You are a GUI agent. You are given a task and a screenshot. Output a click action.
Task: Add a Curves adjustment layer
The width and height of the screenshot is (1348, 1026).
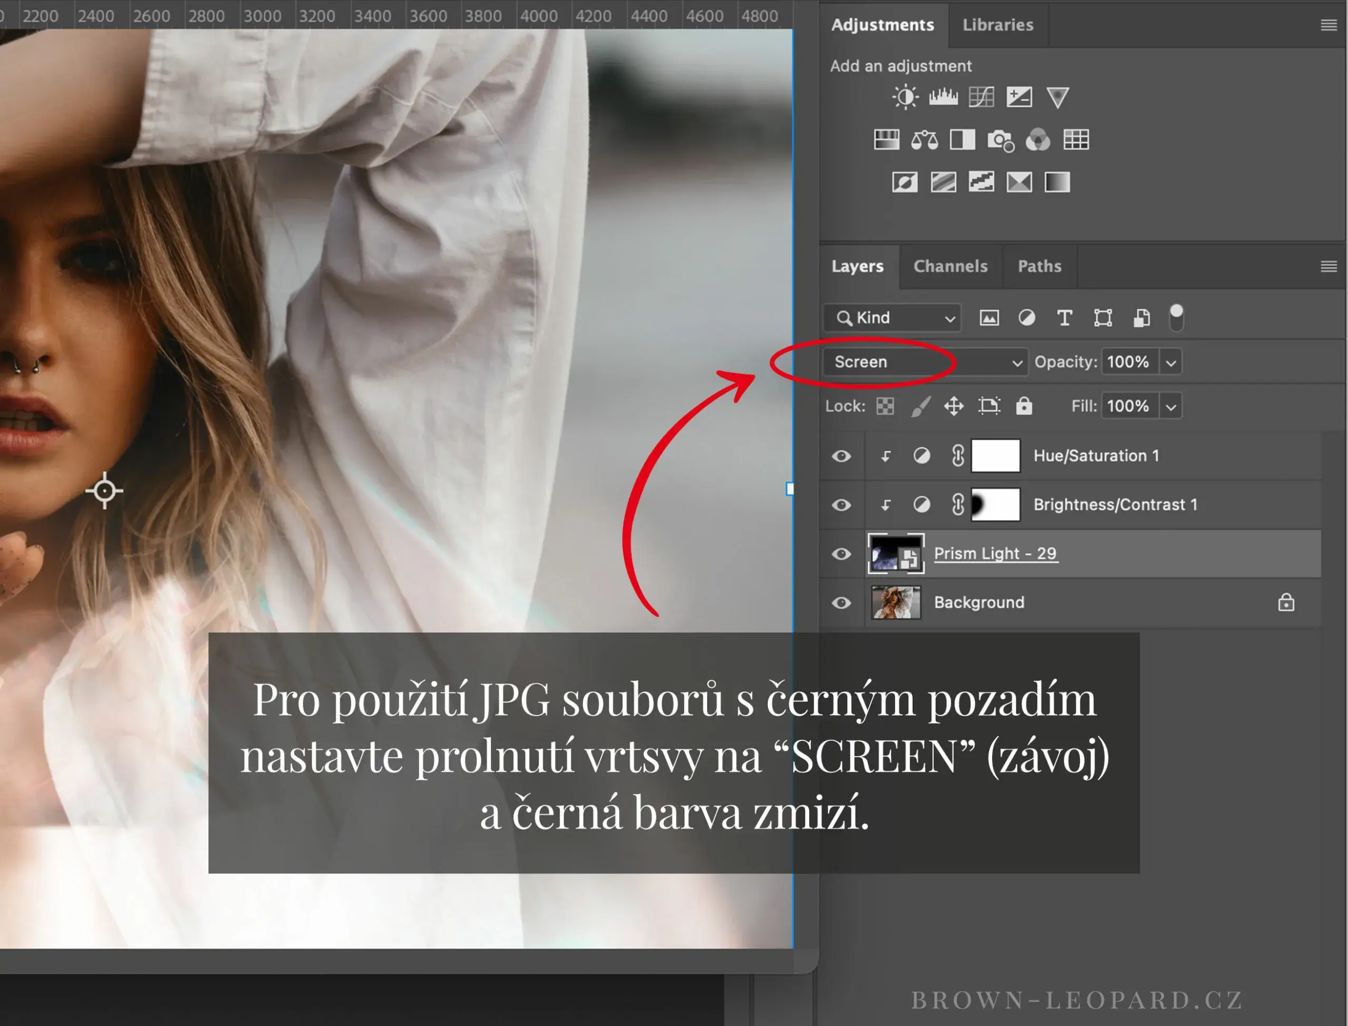982,97
